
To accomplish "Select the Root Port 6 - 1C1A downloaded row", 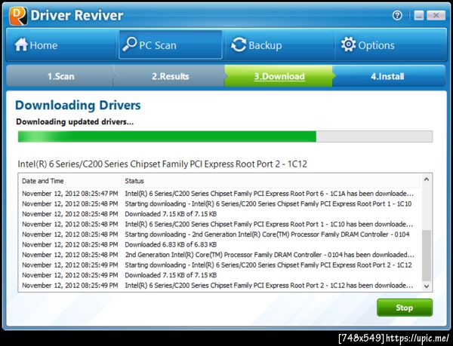I will pos(219,194).
